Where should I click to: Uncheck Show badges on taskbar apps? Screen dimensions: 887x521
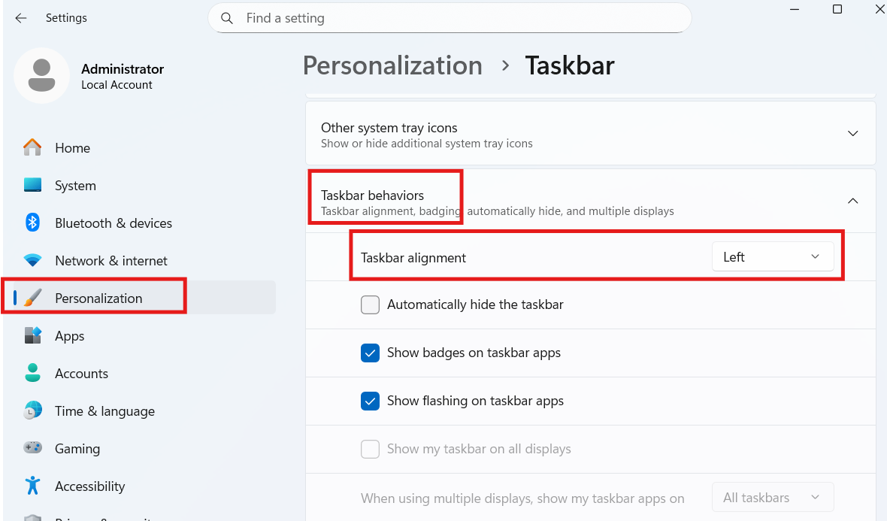coord(370,353)
